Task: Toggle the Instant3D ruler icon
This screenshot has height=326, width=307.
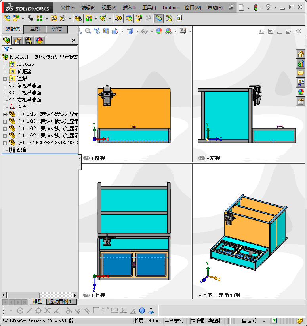Action: tap(158, 18)
